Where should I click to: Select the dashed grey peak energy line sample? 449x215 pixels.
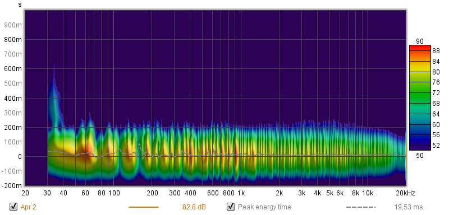pyautogui.click(x=360, y=207)
